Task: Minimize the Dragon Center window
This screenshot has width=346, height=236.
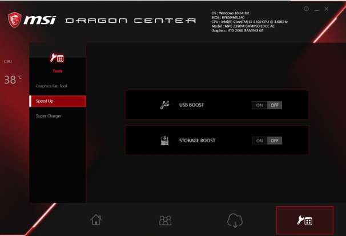Action: (316, 9)
